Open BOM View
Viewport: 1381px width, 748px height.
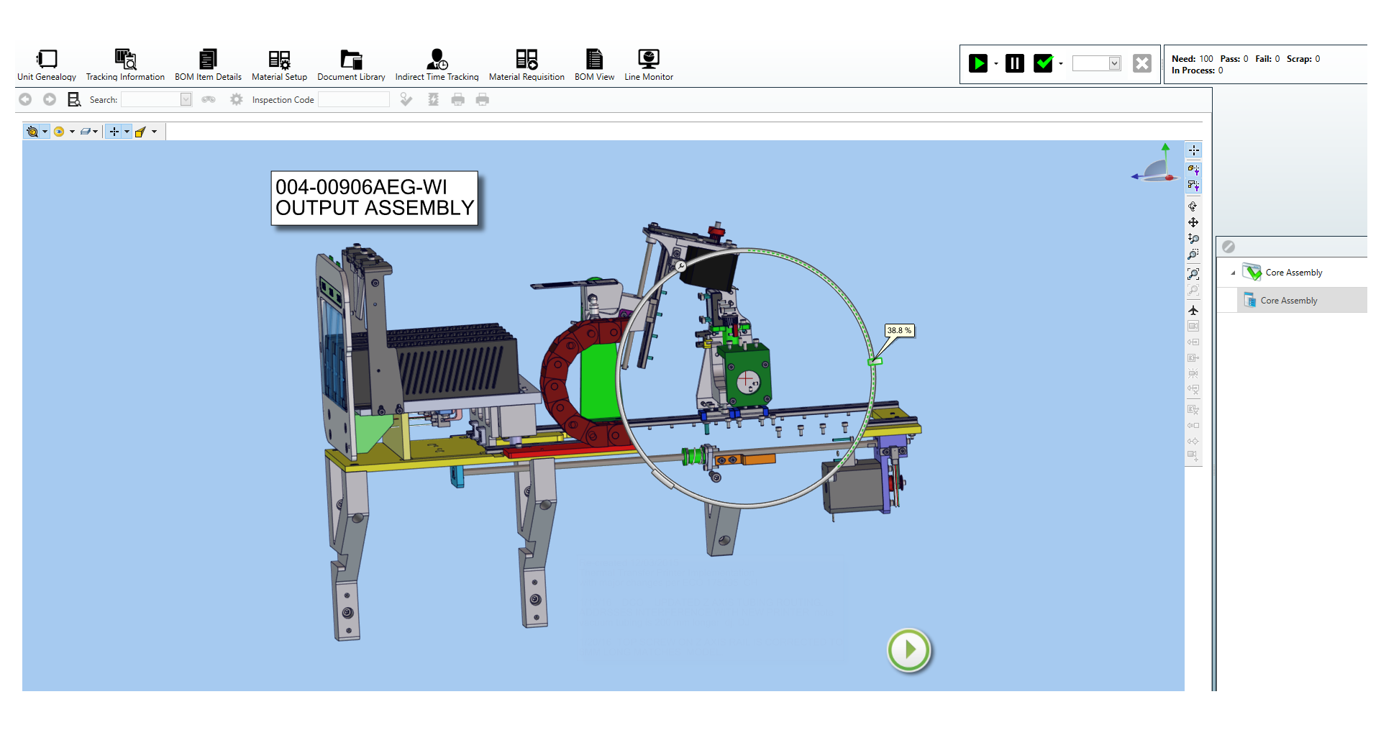594,65
